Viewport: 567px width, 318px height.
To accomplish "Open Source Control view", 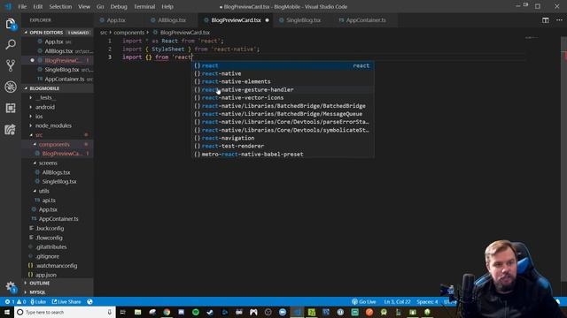I will (x=11, y=65).
